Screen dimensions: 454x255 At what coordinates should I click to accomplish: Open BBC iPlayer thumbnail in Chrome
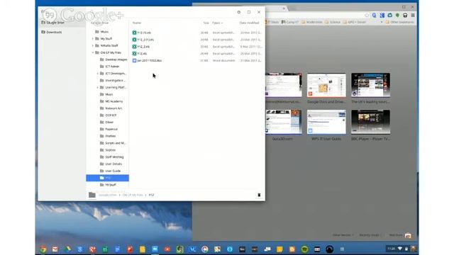pyautogui.click(x=370, y=122)
